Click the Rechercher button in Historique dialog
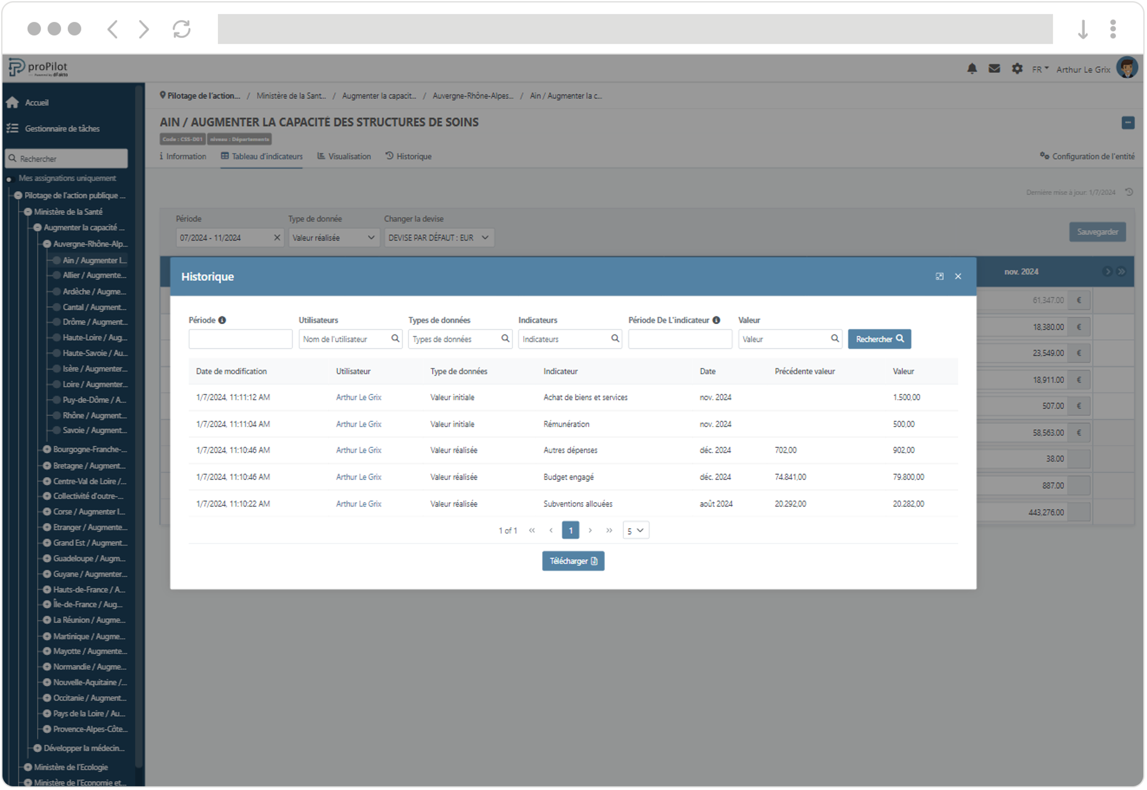This screenshot has height=790, width=1147. [x=879, y=339]
